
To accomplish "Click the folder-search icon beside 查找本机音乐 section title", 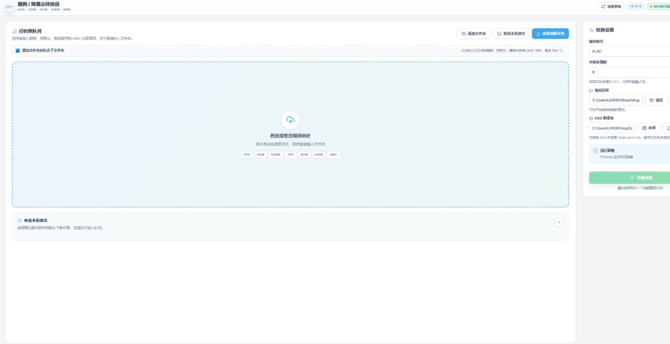I will [x=19, y=220].
